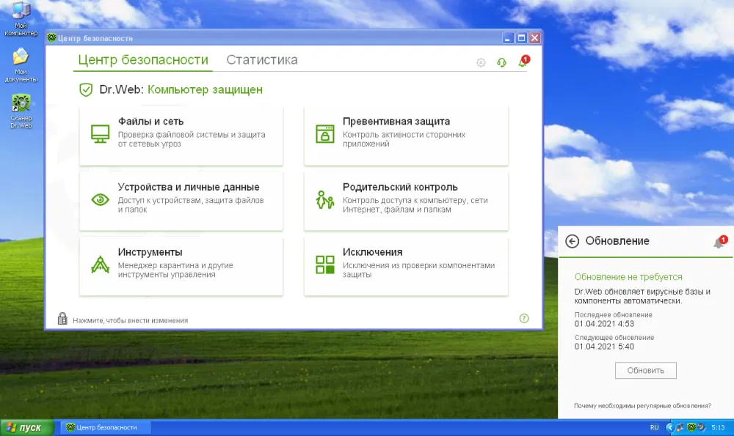Switch to the Статистика tab
Screen dimensions: 734x436
262,60
